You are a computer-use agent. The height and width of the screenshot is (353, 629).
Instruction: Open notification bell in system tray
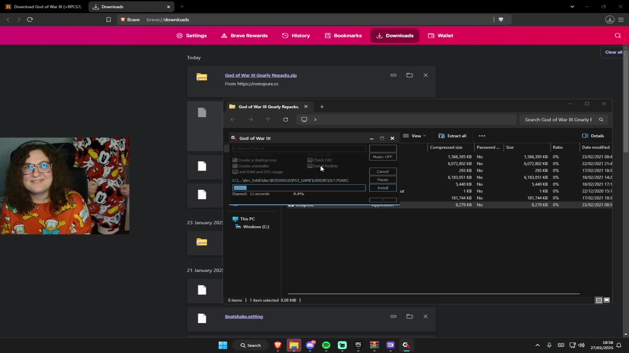pyautogui.click(x=619, y=345)
